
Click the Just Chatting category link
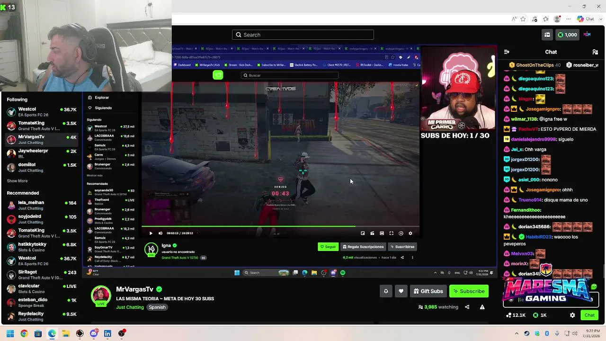tap(130, 307)
